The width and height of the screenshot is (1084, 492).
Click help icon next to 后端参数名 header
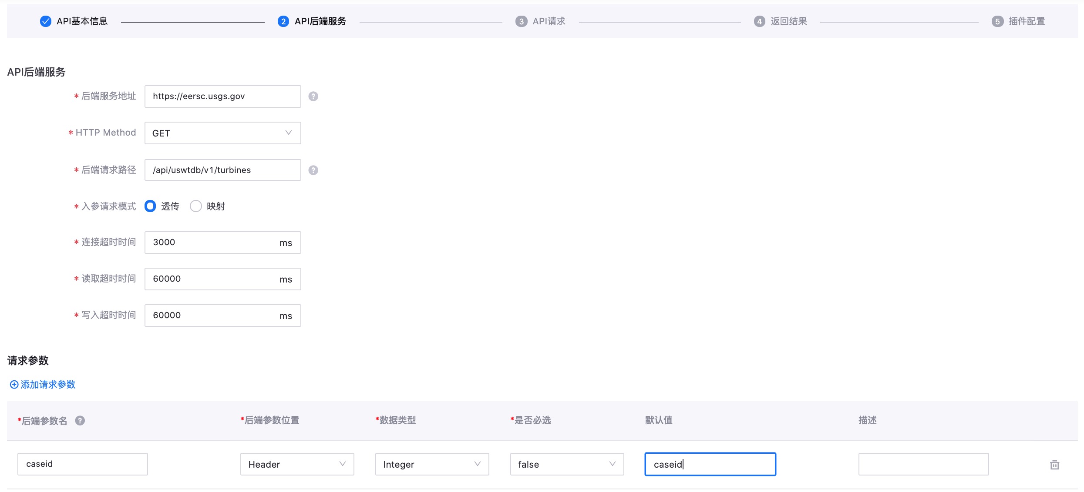point(80,421)
